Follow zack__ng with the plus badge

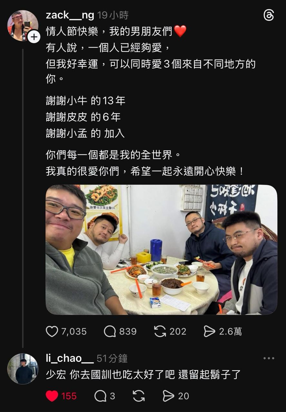click(34, 36)
